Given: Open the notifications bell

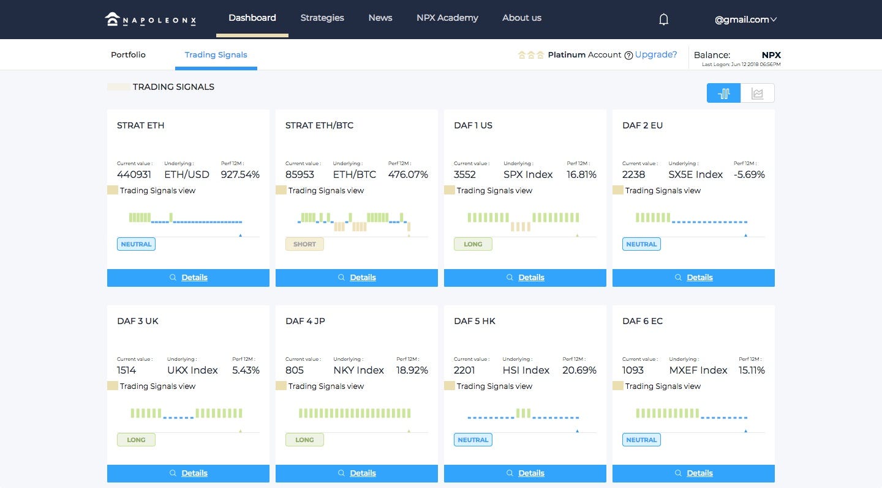Looking at the screenshot, I should 663,20.
